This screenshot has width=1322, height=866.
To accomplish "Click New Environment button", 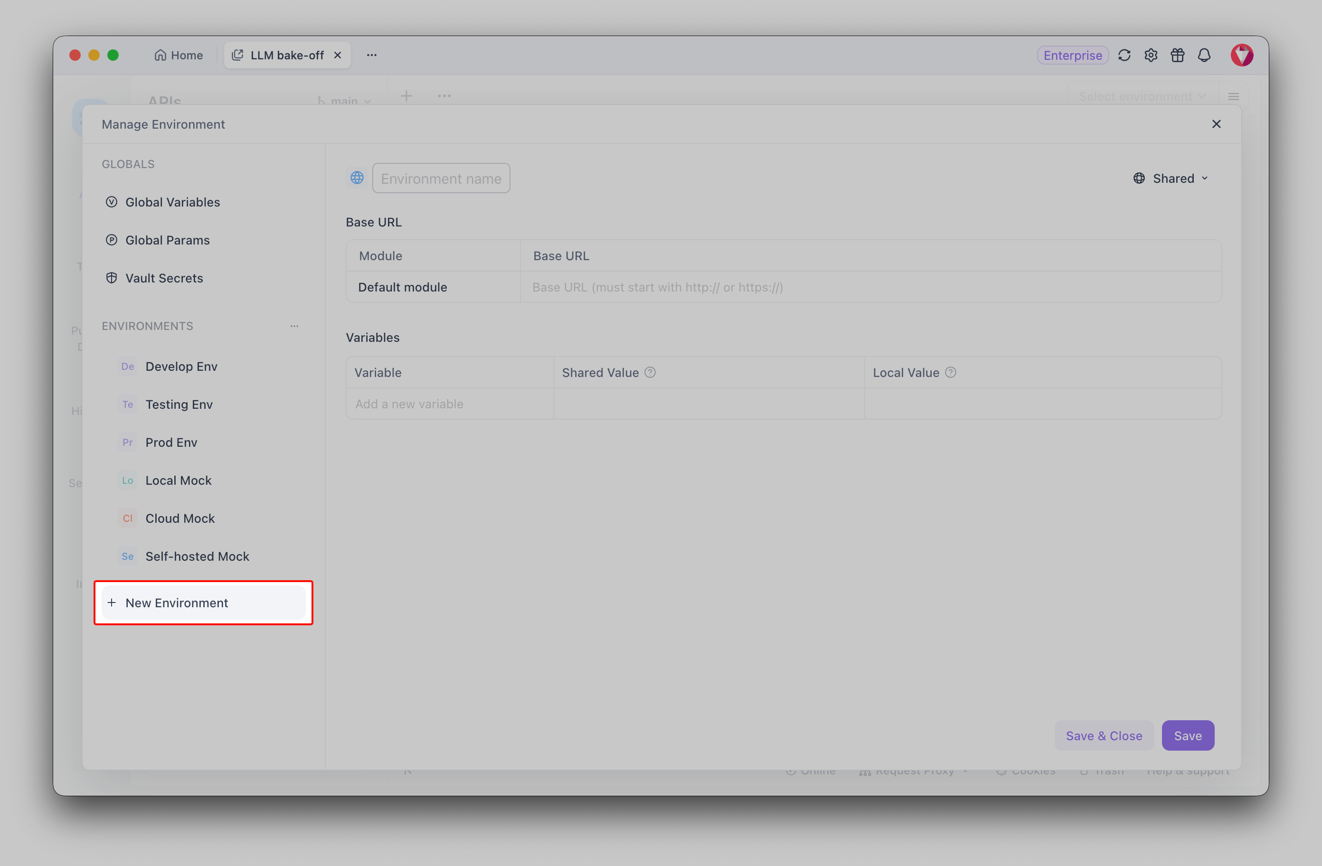I will pyautogui.click(x=203, y=602).
